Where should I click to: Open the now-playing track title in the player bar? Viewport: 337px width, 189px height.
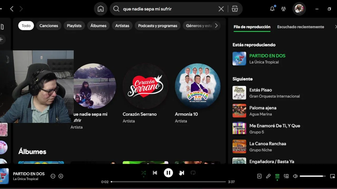point(29,174)
